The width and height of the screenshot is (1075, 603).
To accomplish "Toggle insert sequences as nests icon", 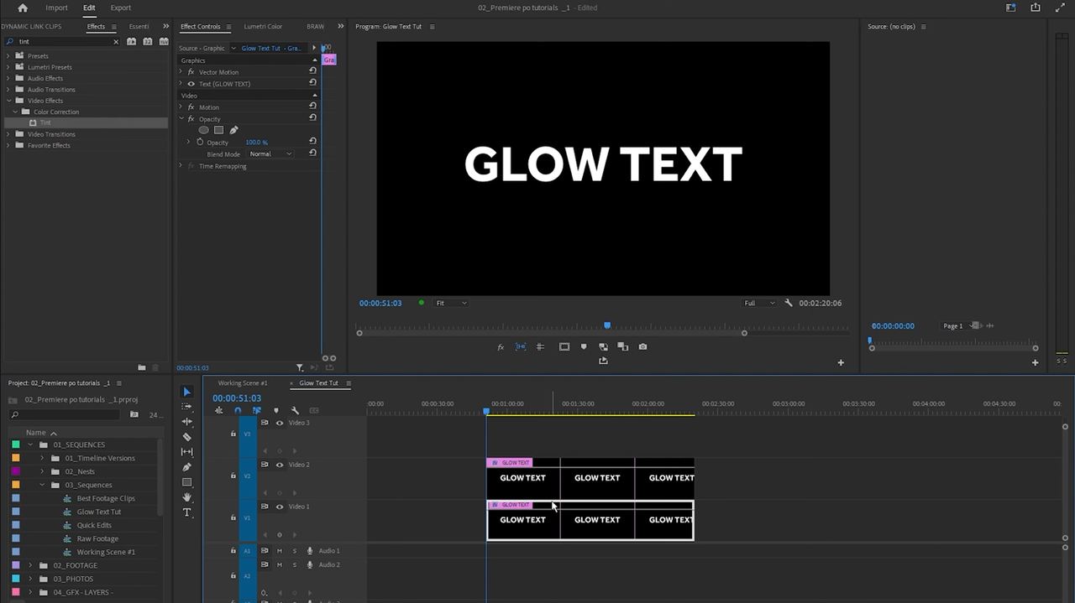I will [x=219, y=410].
